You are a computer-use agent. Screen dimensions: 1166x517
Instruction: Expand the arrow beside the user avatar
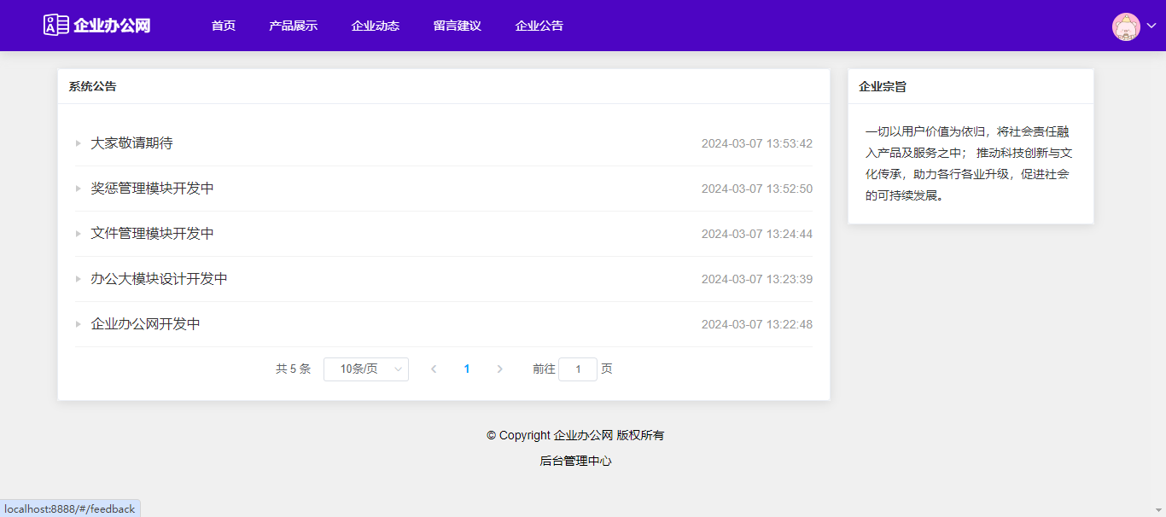pos(1151,26)
